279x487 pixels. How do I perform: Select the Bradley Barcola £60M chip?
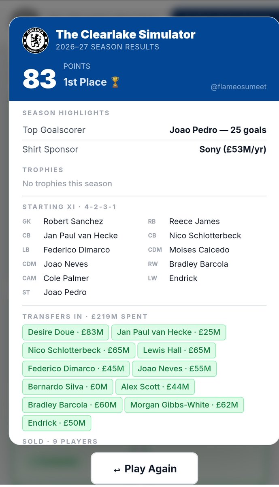72,405
